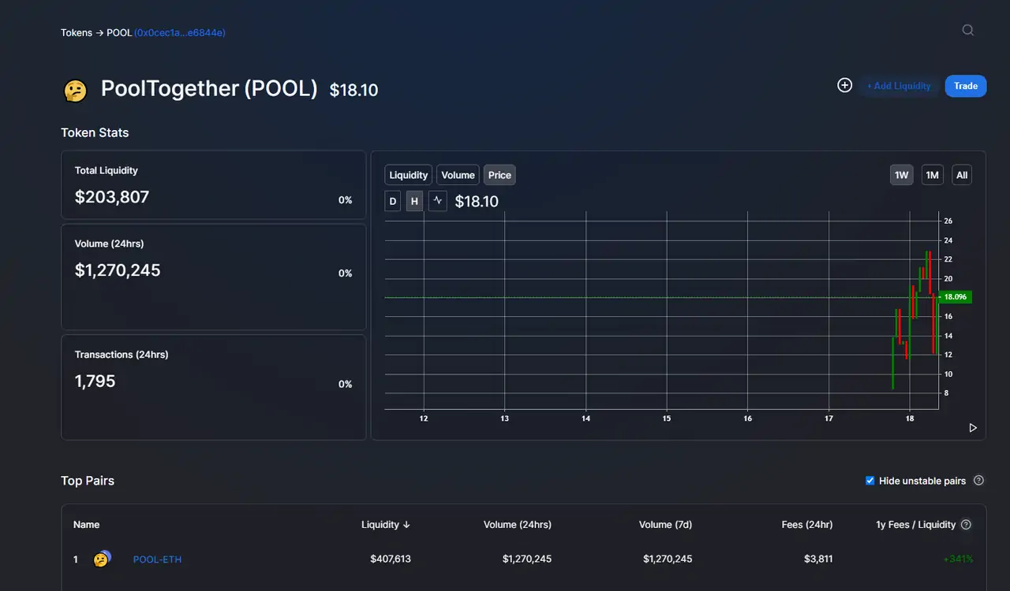Open the POOL-ETH pair link
Viewport: 1010px width, 591px height.
coord(157,559)
